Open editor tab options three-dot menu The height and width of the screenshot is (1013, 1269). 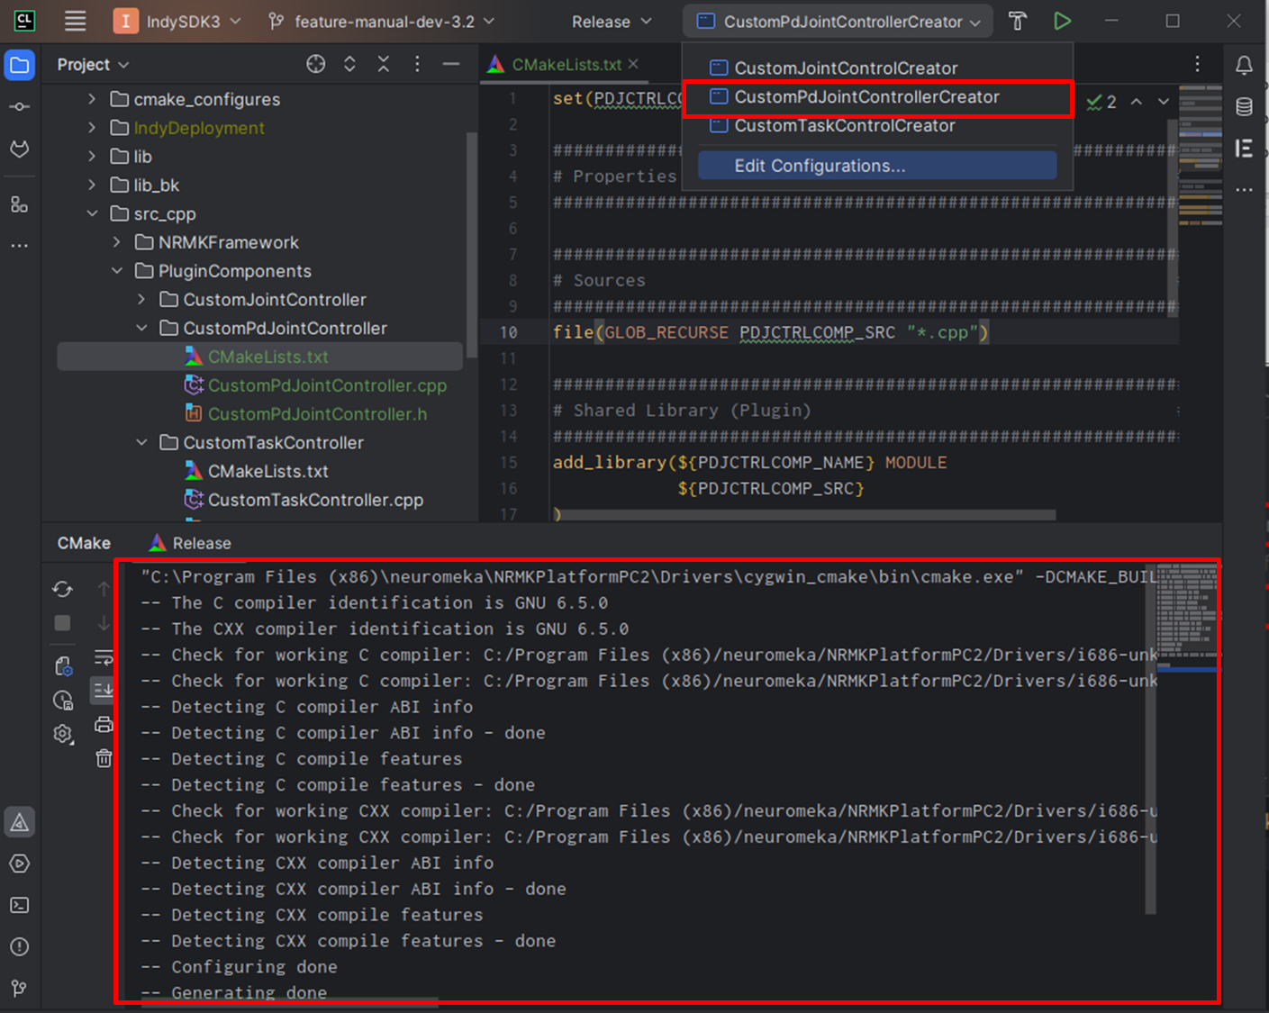1197,64
